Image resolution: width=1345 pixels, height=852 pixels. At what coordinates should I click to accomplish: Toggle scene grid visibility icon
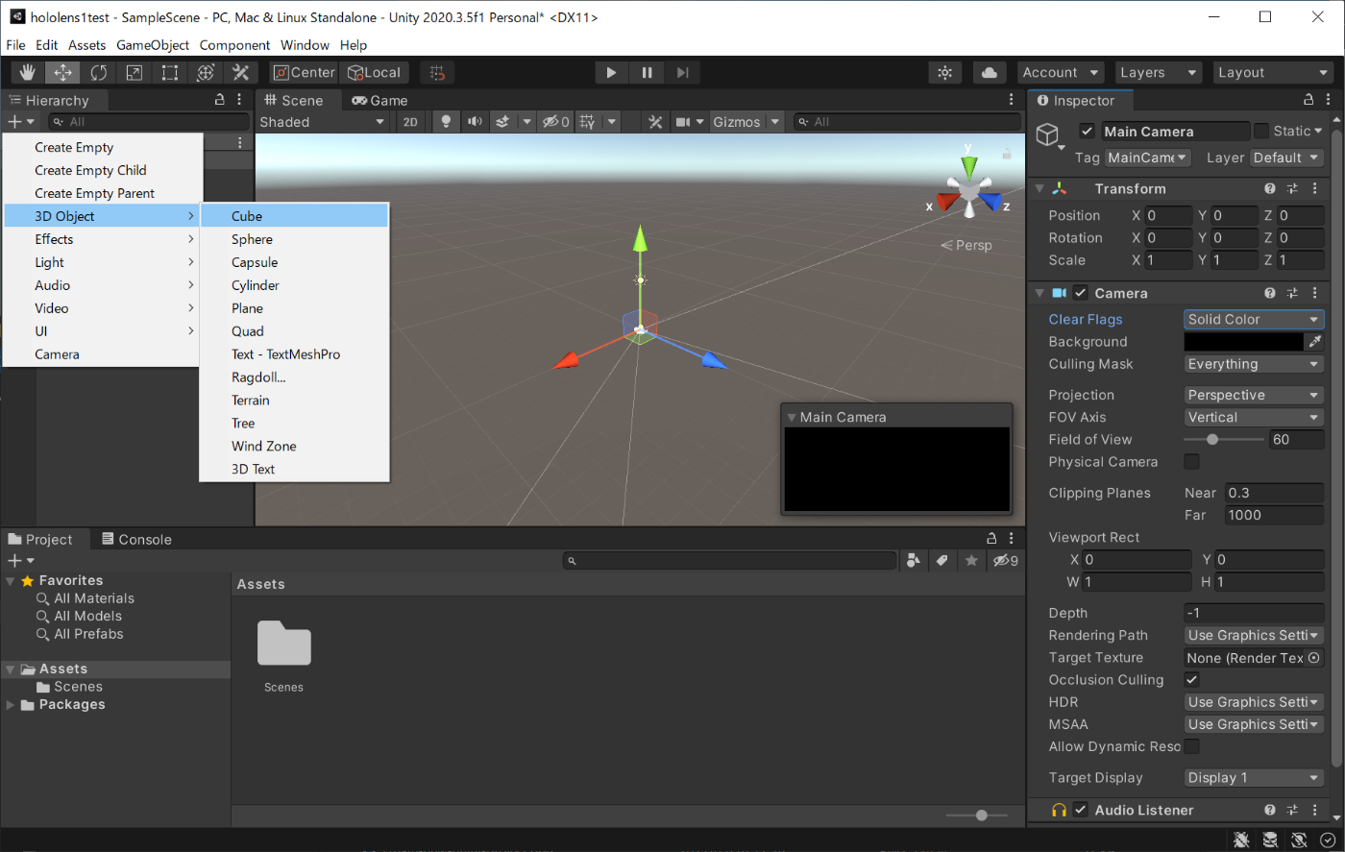coord(588,122)
